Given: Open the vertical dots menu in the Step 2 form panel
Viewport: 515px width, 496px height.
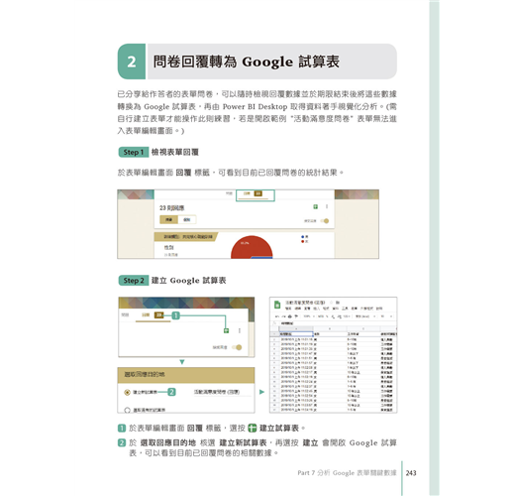Looking at the screenshot, I should (x=240, y=330).
